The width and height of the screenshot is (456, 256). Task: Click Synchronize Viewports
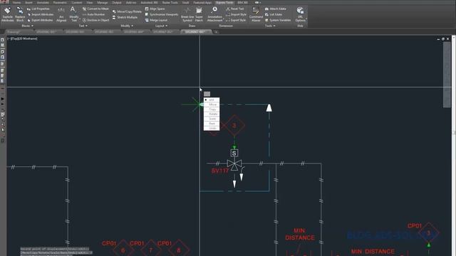point(162,14)
